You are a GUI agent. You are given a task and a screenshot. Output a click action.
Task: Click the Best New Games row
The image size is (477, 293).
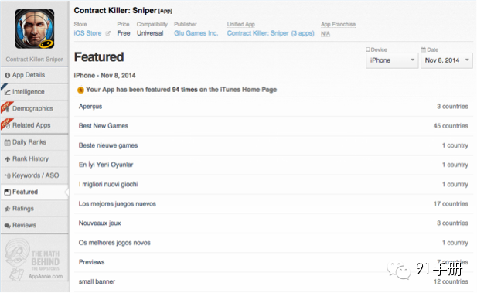pos(273,126)
